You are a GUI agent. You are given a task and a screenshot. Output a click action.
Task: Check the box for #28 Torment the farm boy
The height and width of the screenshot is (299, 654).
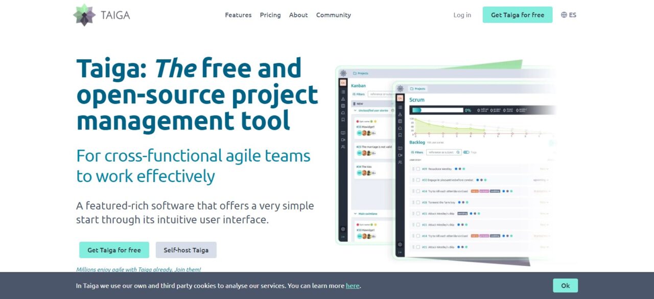pyautogui.click(x=418, y=202)
